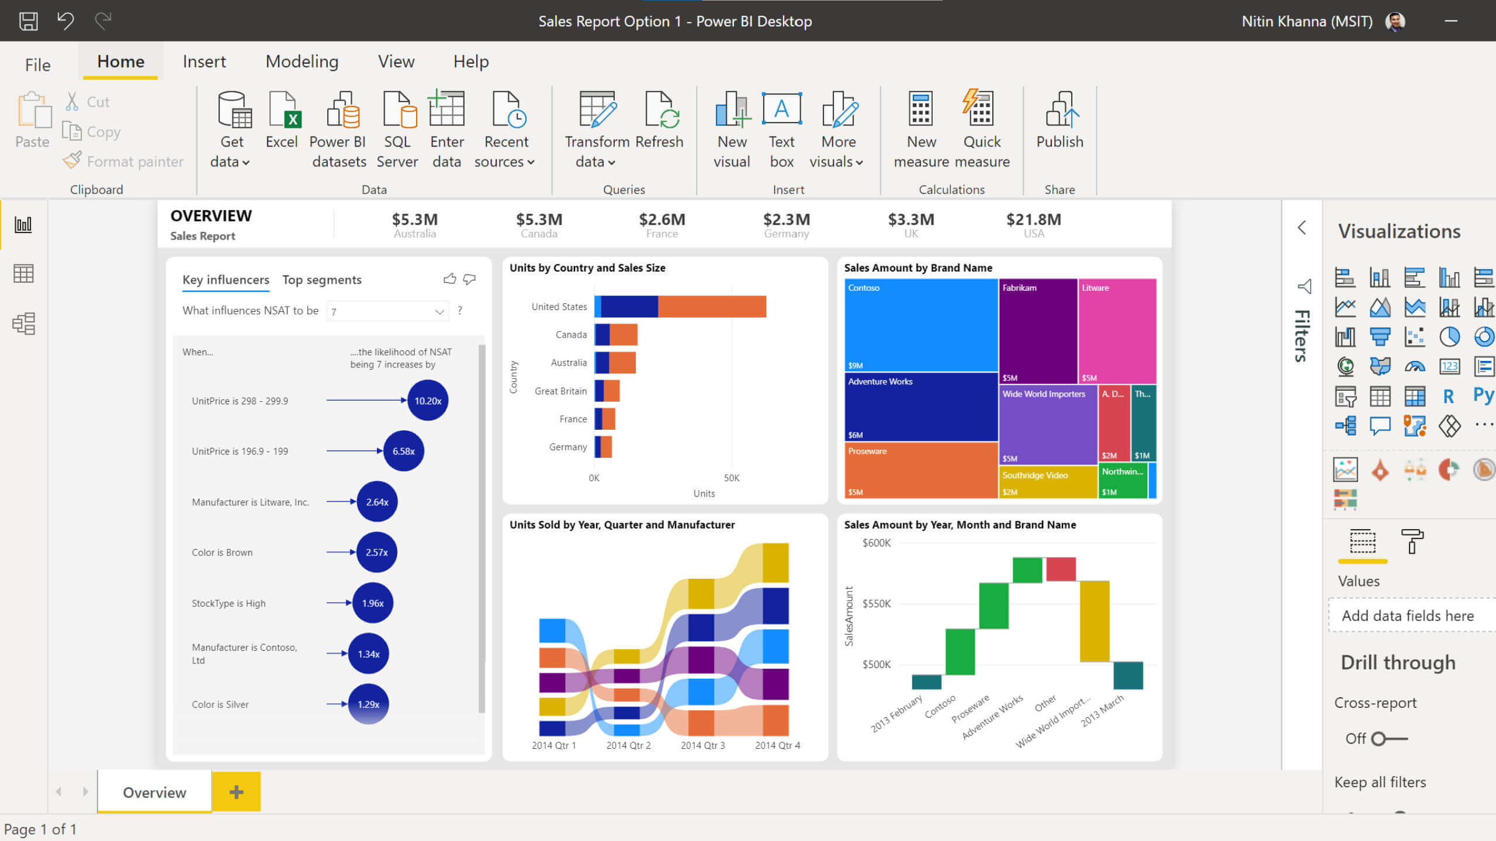Click the Overview page tab label
This screenshot has width=1496, height=841.
coord(154,792)
